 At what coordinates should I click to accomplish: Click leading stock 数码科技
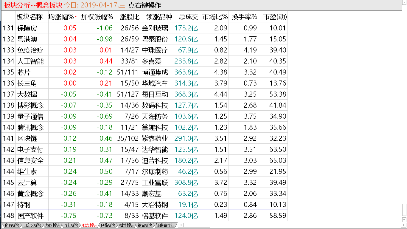click(155, 105)
